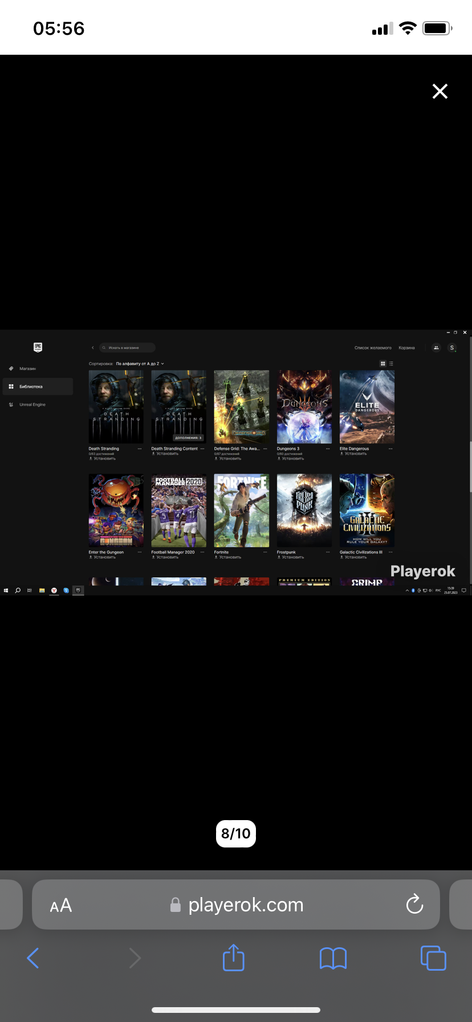
Task: Open the three-dot menu for Defense Grid
Action: (265, 449)
